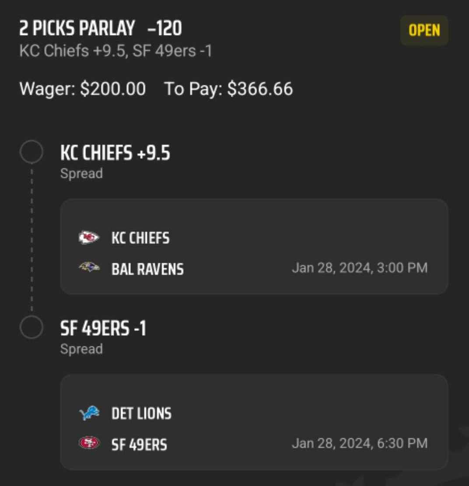Tap the yellow OPEN status badge
The image size is (469, 486).
(x=424, y=31)
